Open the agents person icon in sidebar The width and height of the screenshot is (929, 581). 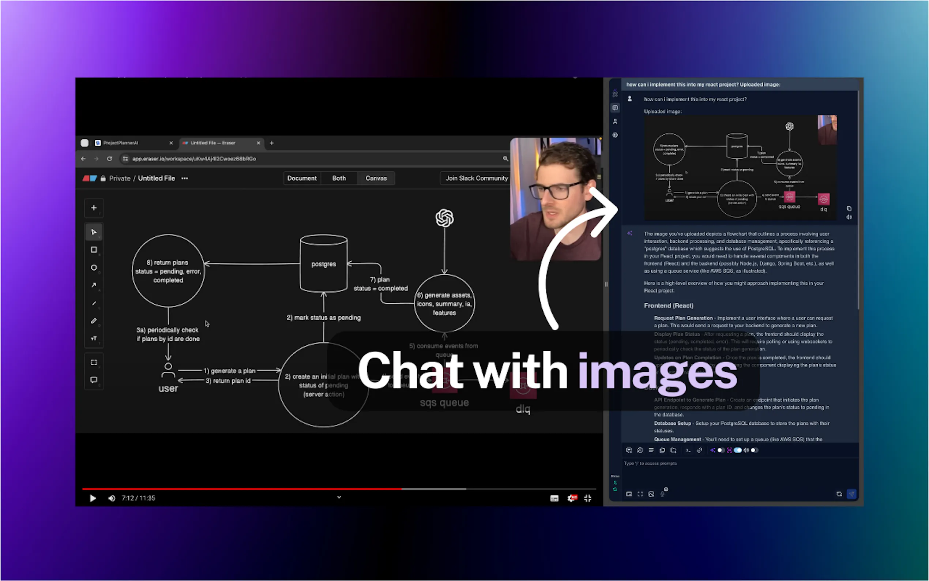coord(615,121)
